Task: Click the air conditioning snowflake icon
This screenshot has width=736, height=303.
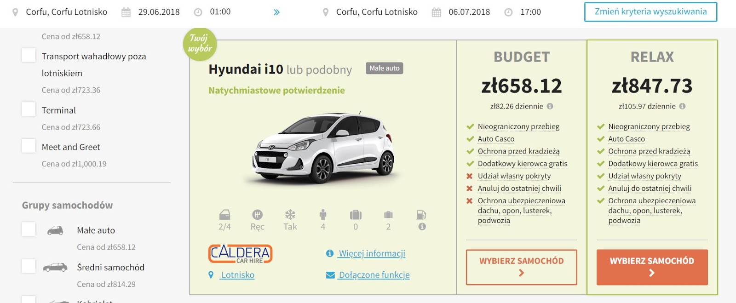Action: (x=290, y=214)
